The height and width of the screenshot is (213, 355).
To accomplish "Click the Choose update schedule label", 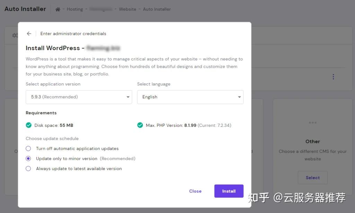I will tap(52, 138).
